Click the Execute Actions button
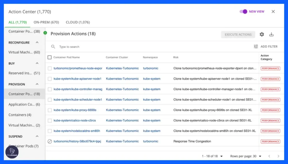 tap(238, 34)
